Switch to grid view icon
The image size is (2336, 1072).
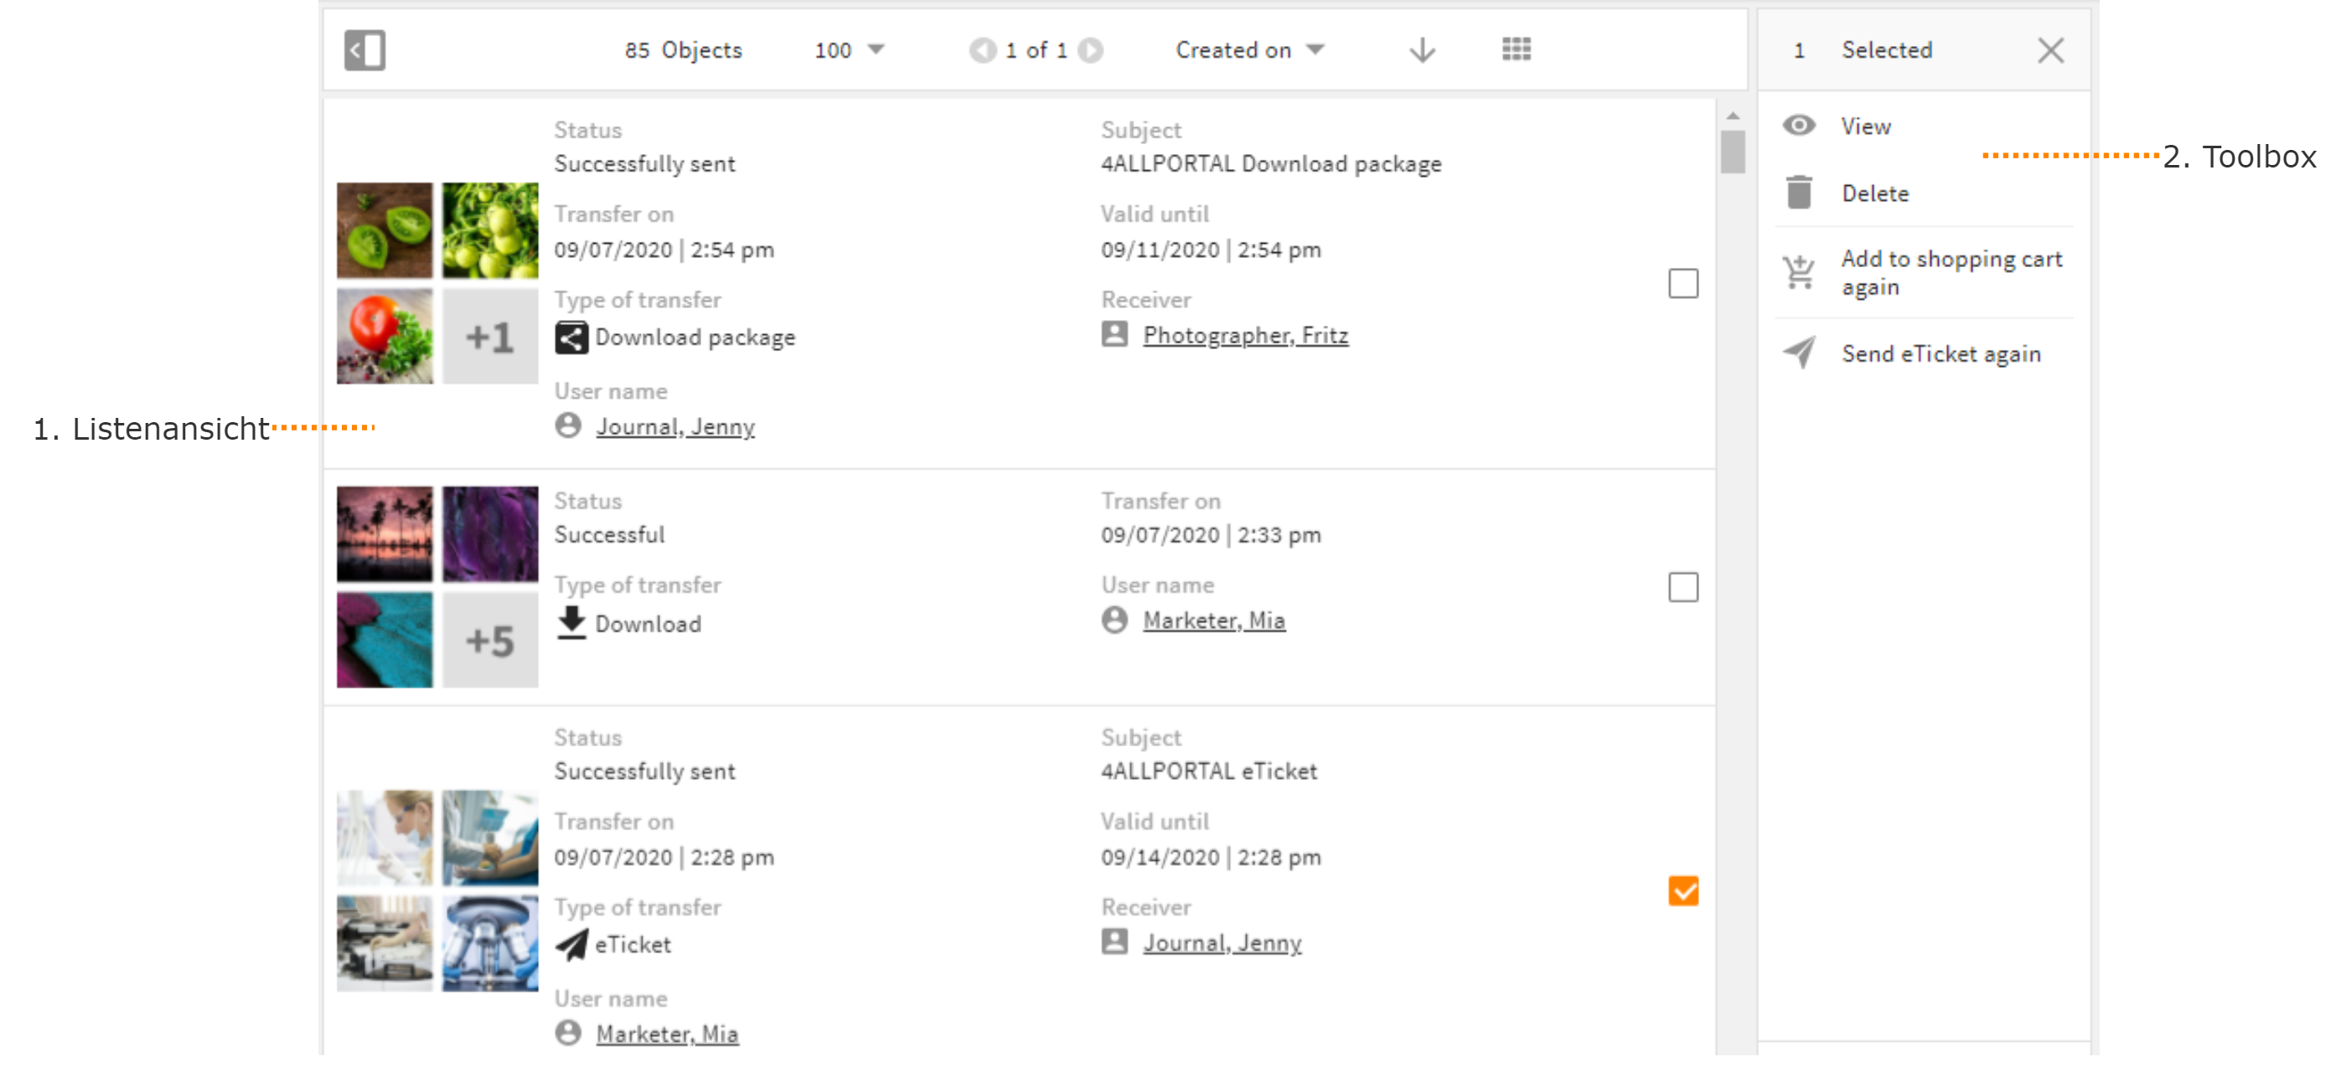(x=1517, y=49)
